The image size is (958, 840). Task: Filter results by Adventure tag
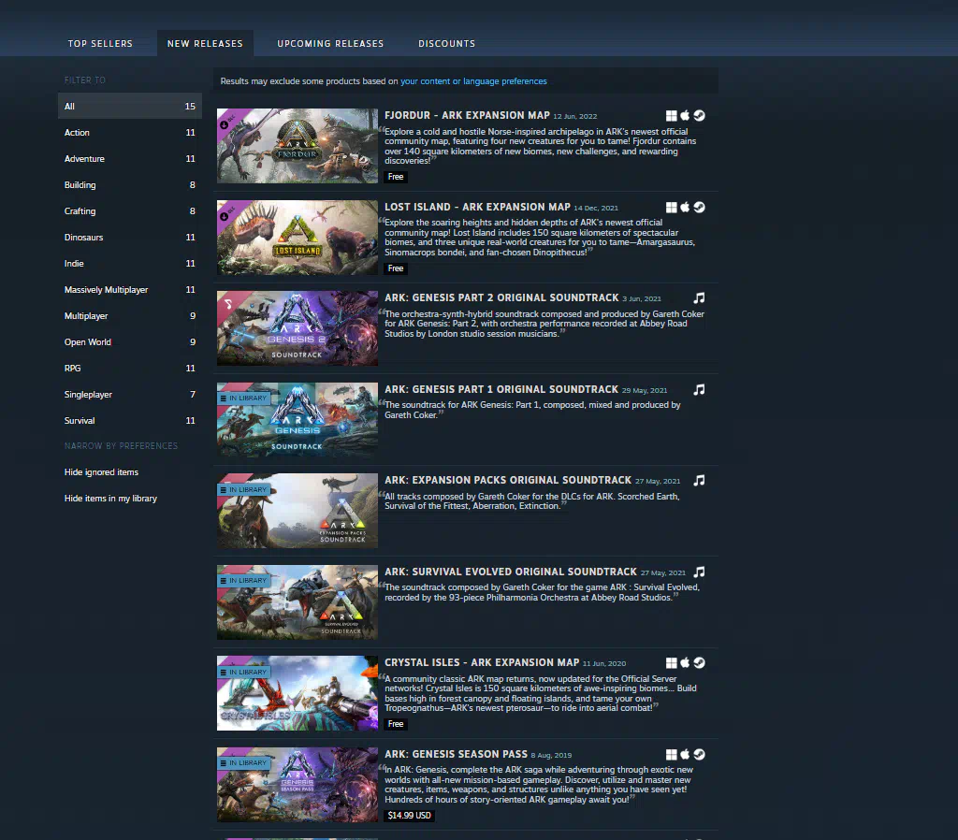click(x=129, y=159)
